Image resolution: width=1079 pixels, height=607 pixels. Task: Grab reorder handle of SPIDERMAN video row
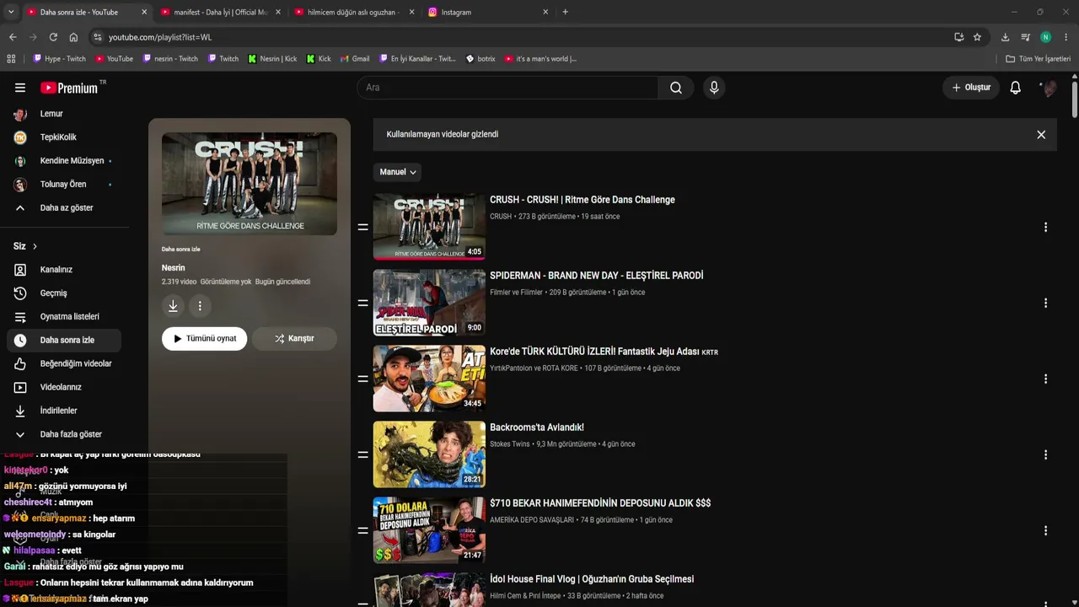363,303
